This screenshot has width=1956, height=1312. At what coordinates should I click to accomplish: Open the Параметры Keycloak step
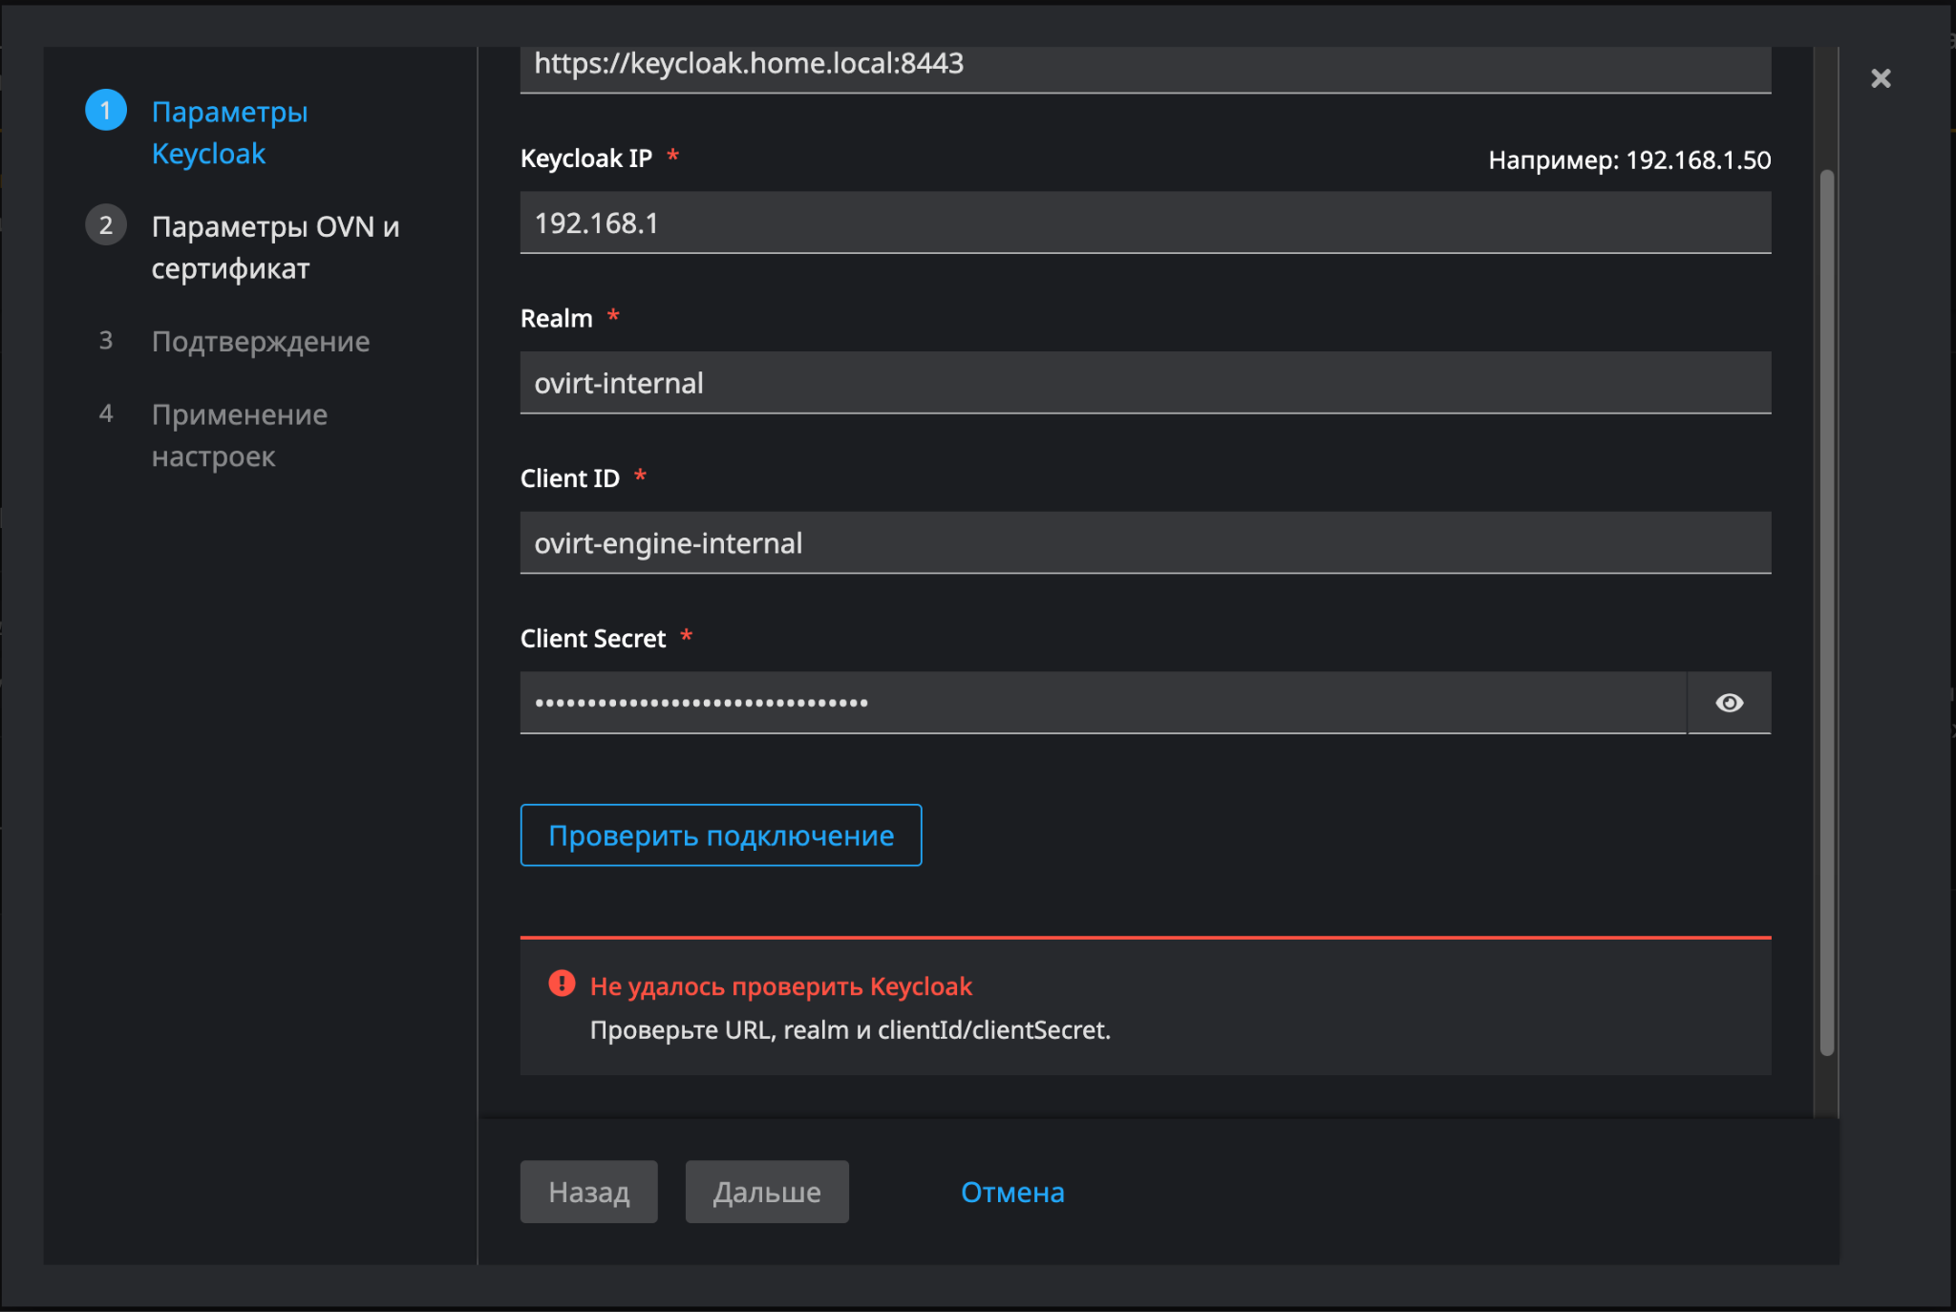point(229,133)
